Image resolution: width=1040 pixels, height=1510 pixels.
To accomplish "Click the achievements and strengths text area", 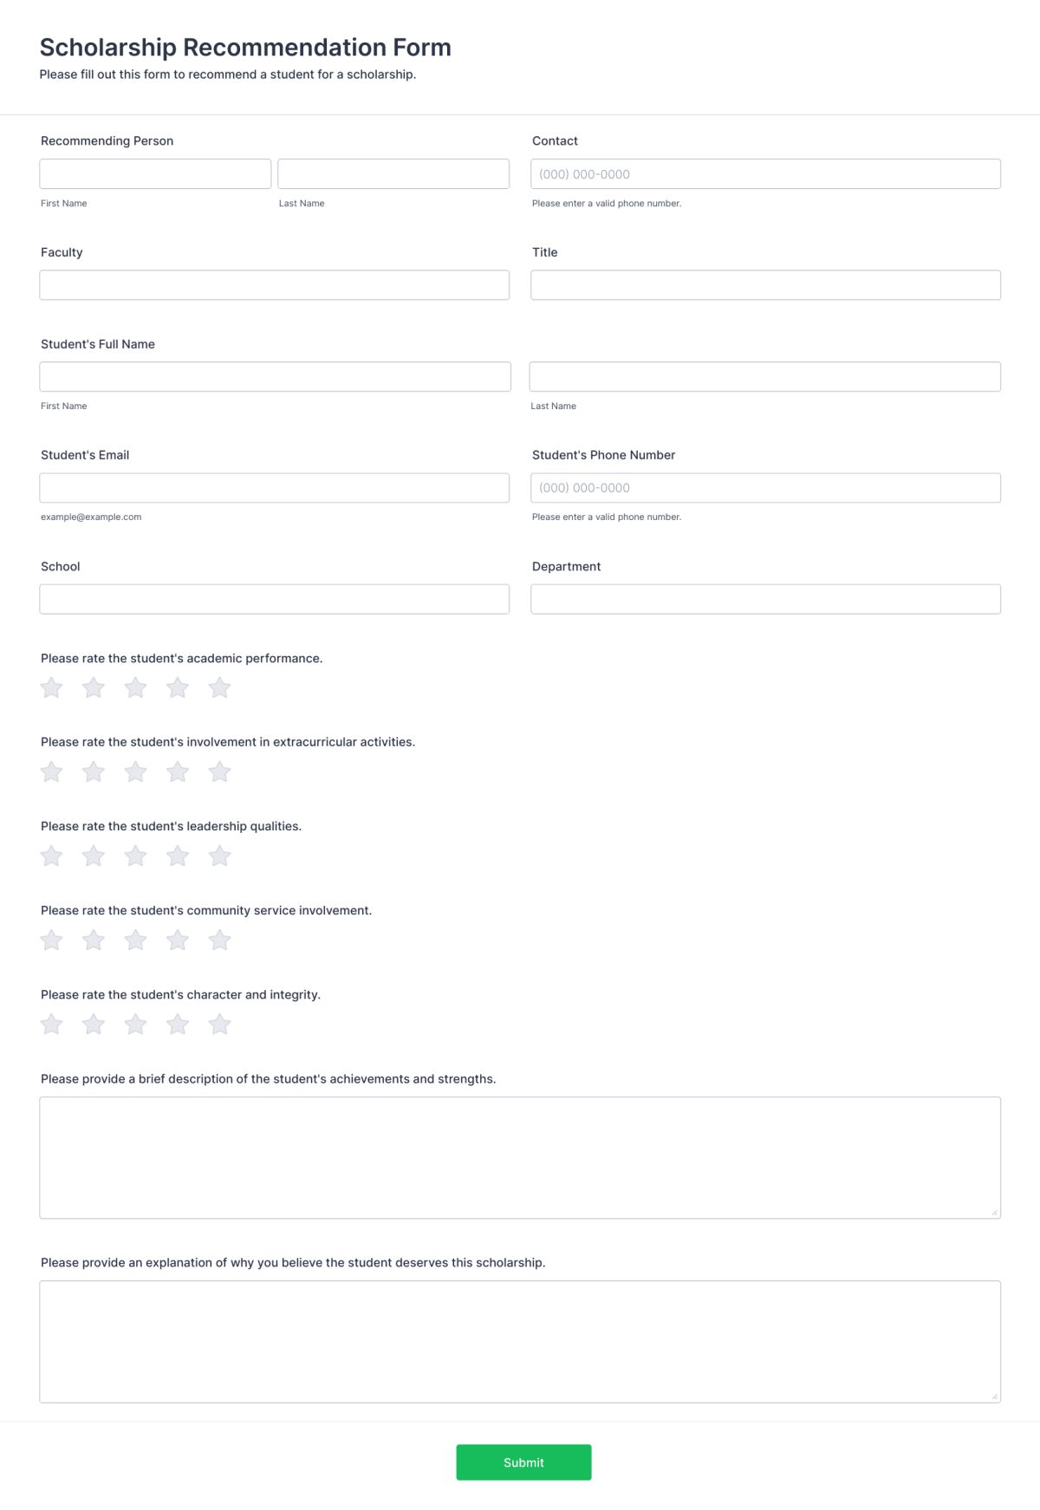I will click(520, 1156).
